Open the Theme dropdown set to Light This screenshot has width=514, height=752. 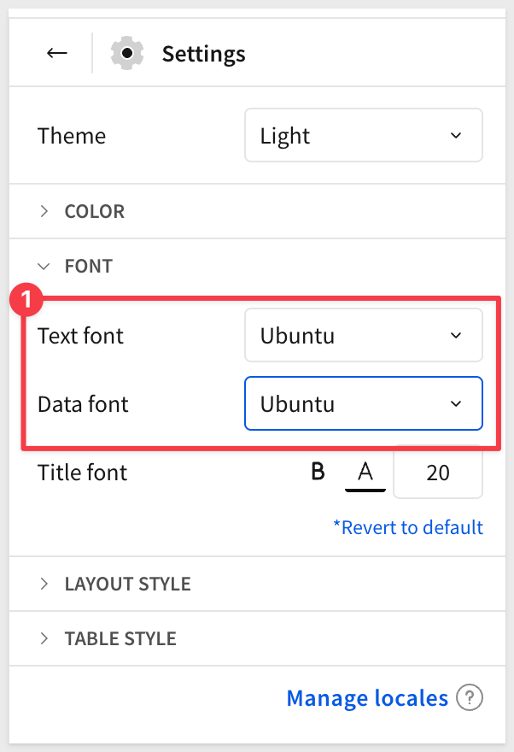(363, 136)
